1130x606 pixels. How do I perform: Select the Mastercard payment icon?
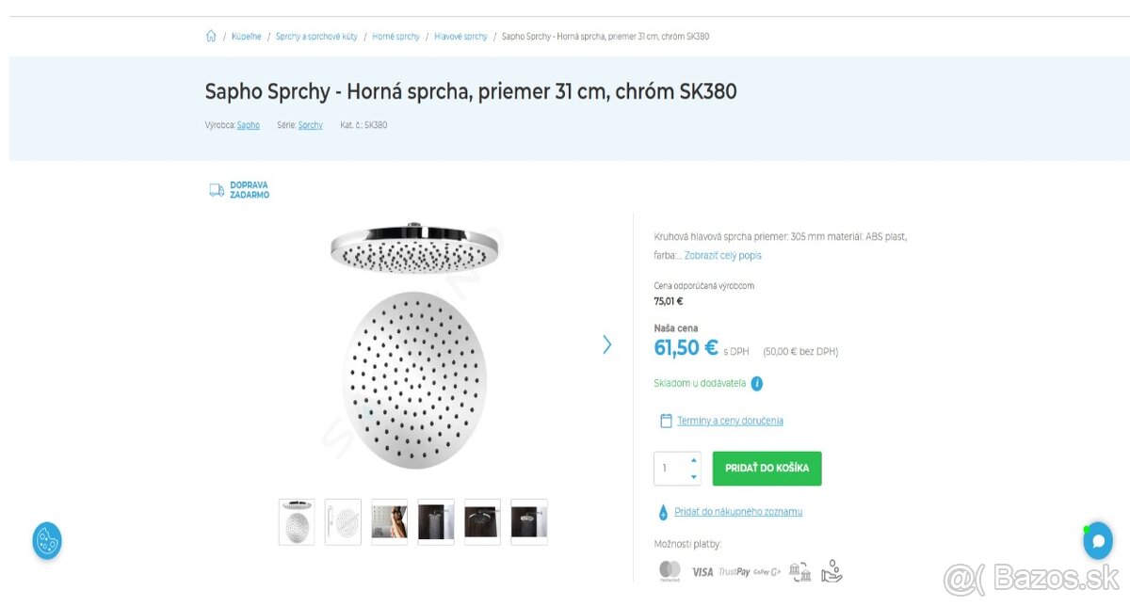point(670,570)
